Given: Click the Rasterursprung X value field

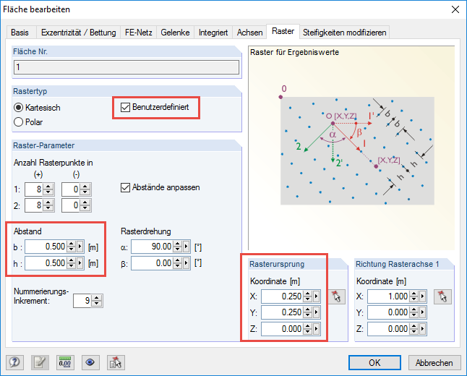Looking at the screenshot, I should pyautogui.click(x=283, y=296).
